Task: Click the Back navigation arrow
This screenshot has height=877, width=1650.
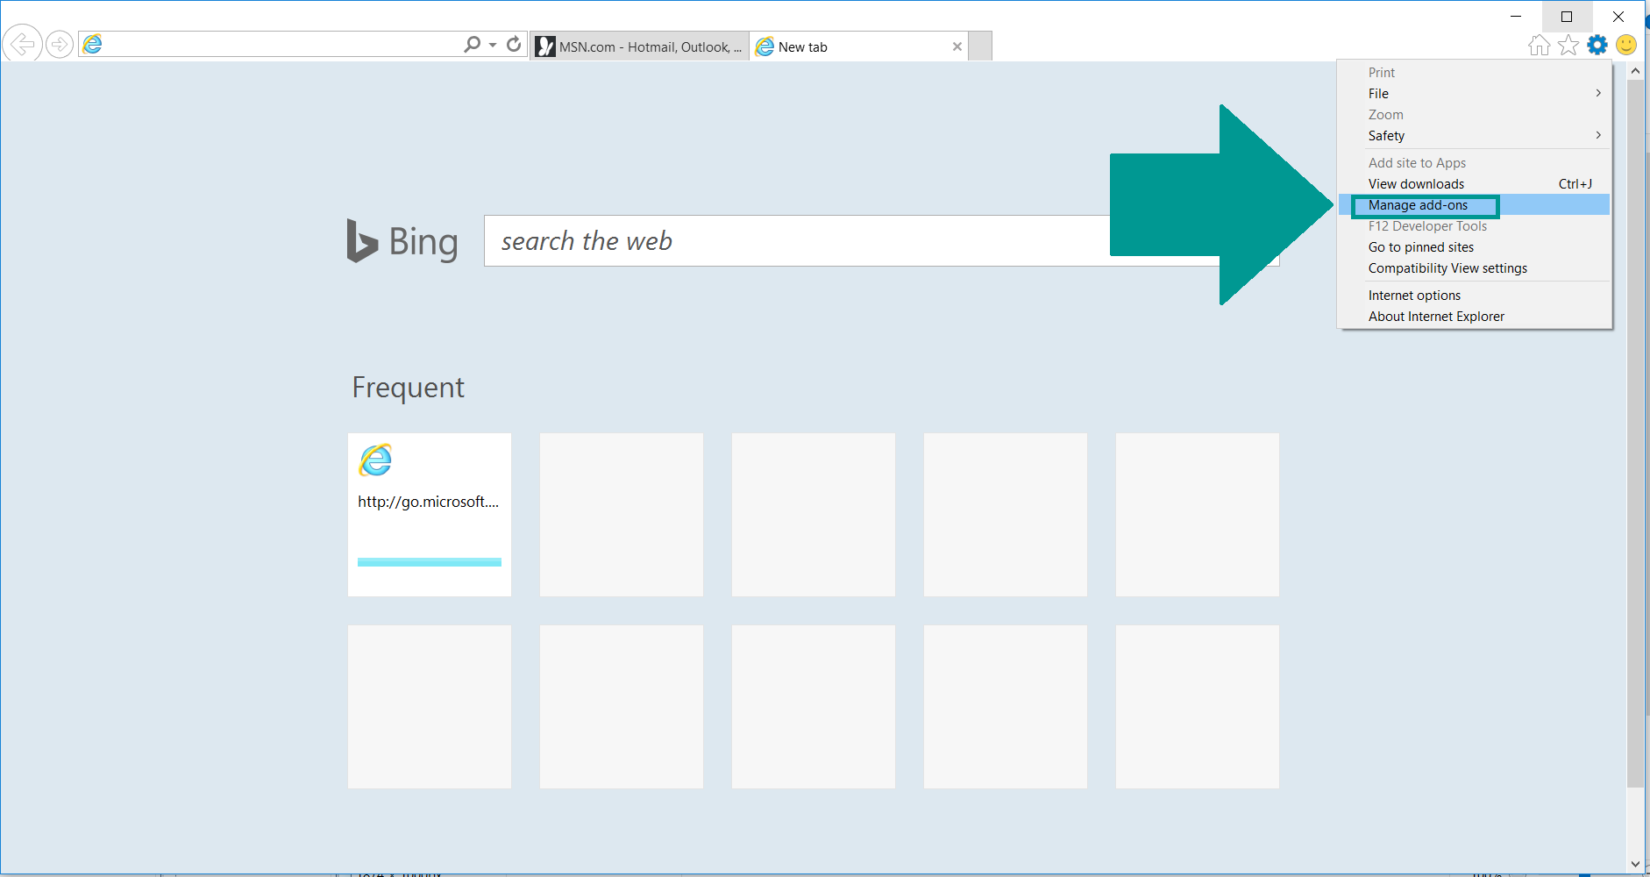Action: click(22, 44)
